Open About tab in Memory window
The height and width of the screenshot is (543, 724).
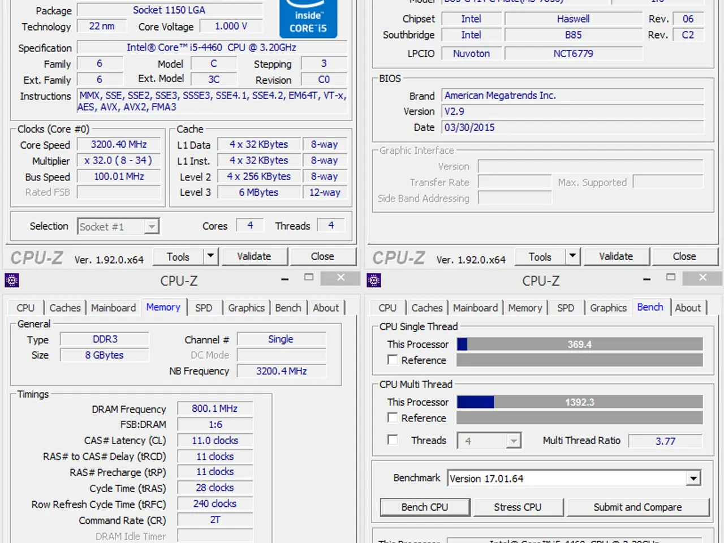tap(326, 308)
